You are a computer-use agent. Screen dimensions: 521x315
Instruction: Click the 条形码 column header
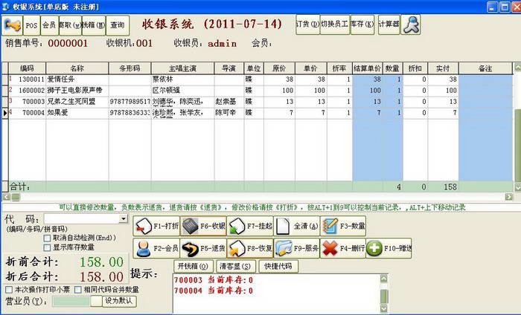(x=130, y=68)
